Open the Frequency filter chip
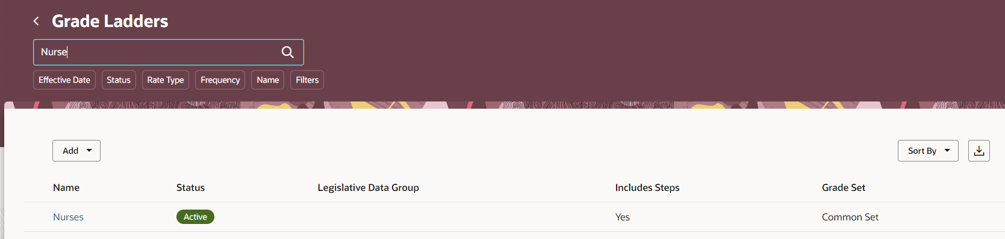 point(220,80)
